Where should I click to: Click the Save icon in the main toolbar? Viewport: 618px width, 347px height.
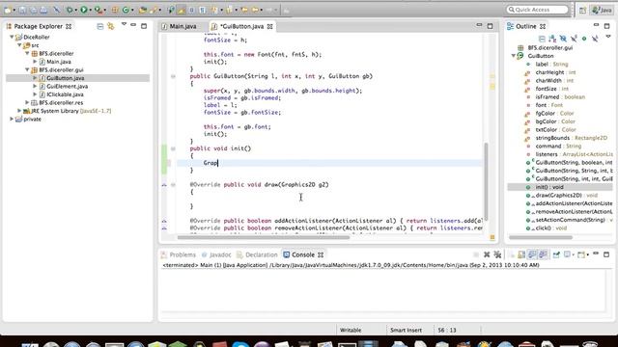pos(23,10)
